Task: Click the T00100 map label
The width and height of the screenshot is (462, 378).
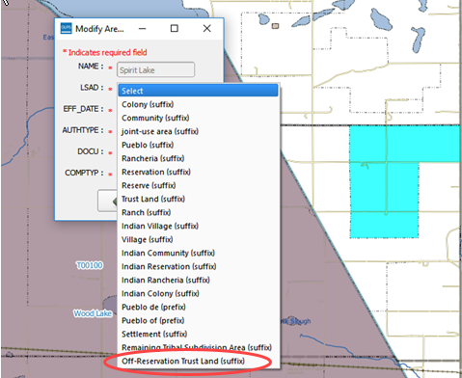Action: [90, 265]
